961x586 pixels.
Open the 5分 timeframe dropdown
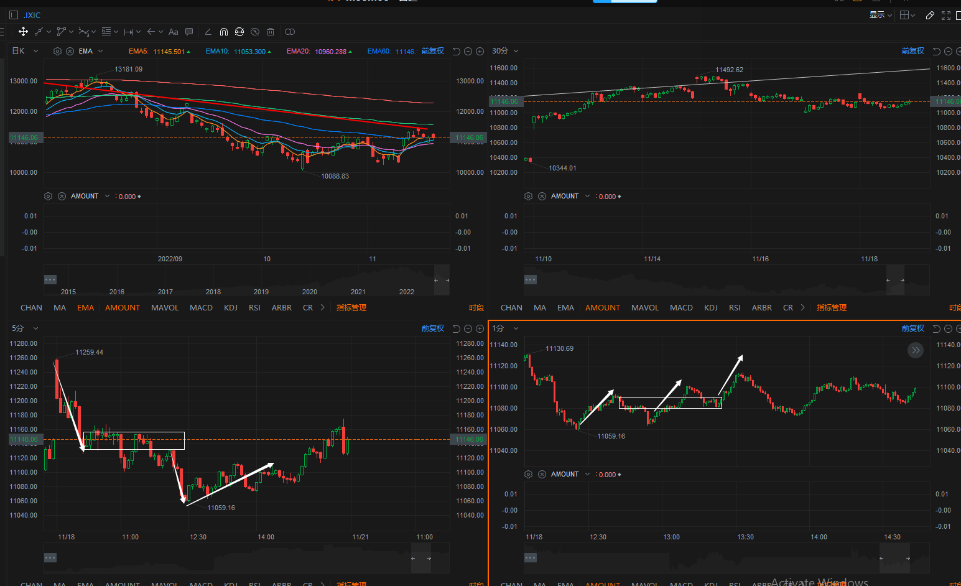(25, 328)
